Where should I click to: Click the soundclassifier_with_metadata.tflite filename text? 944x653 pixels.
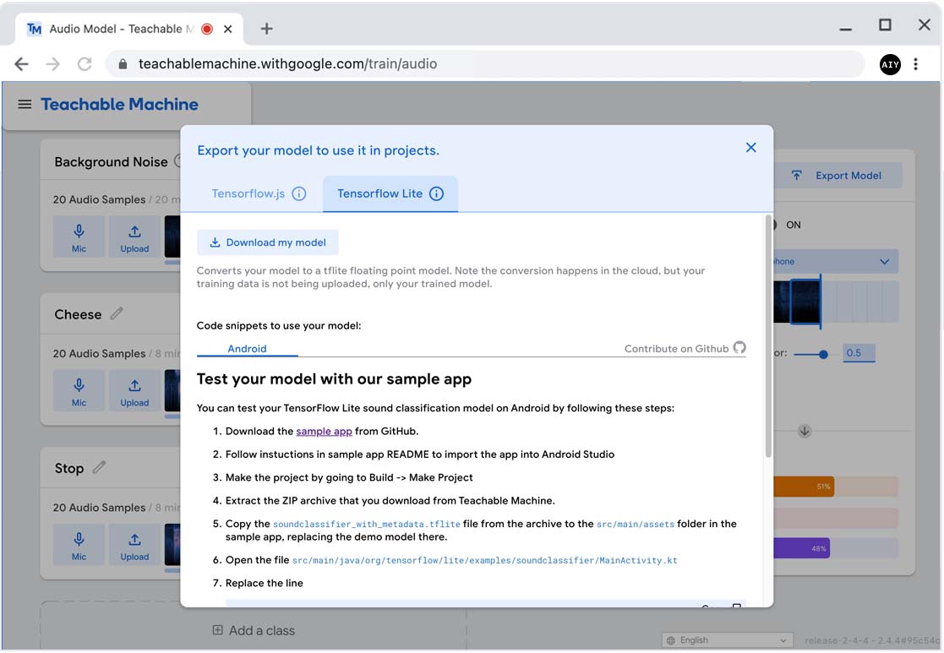click(x=367, y=525)
